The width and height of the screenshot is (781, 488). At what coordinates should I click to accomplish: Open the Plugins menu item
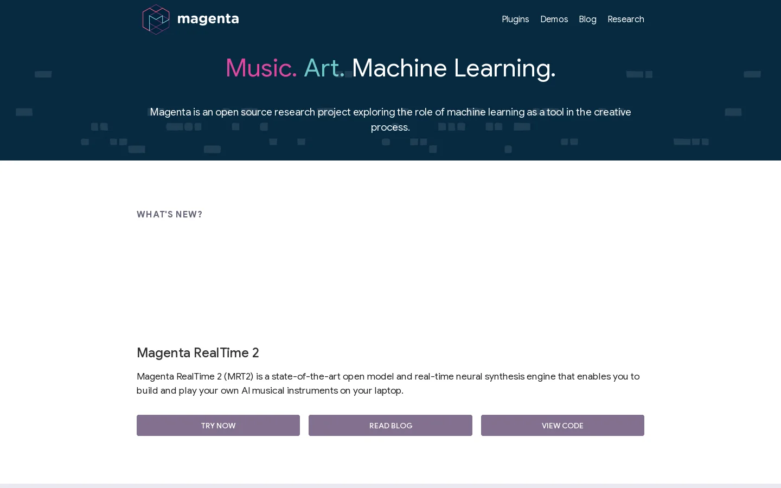515,20
